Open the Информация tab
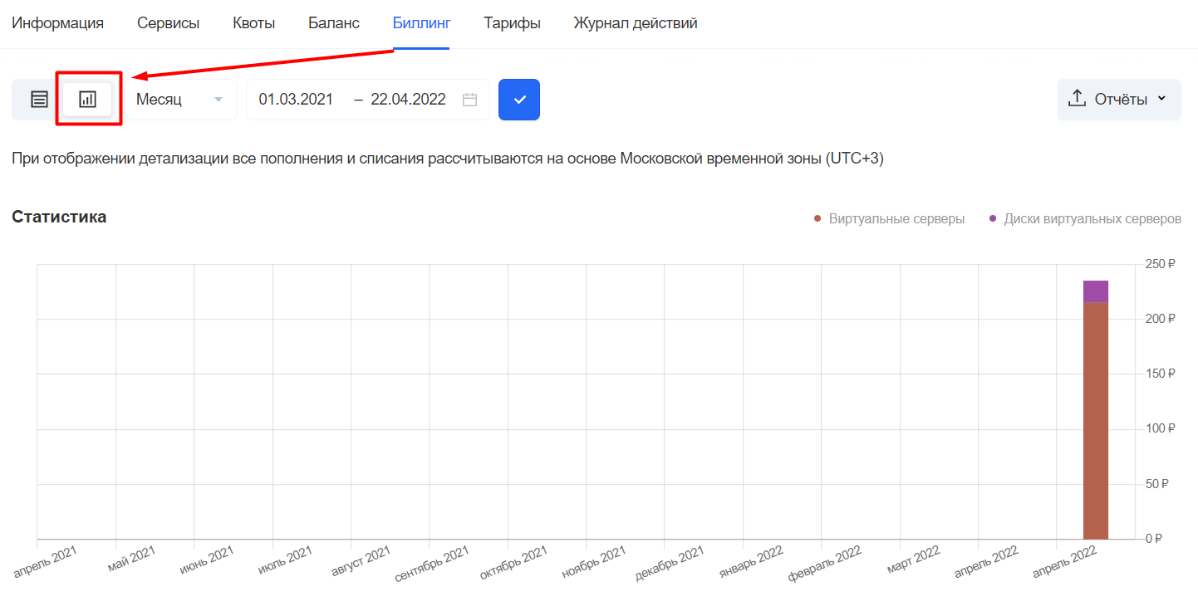1198x611 pixels. point(57,23)
